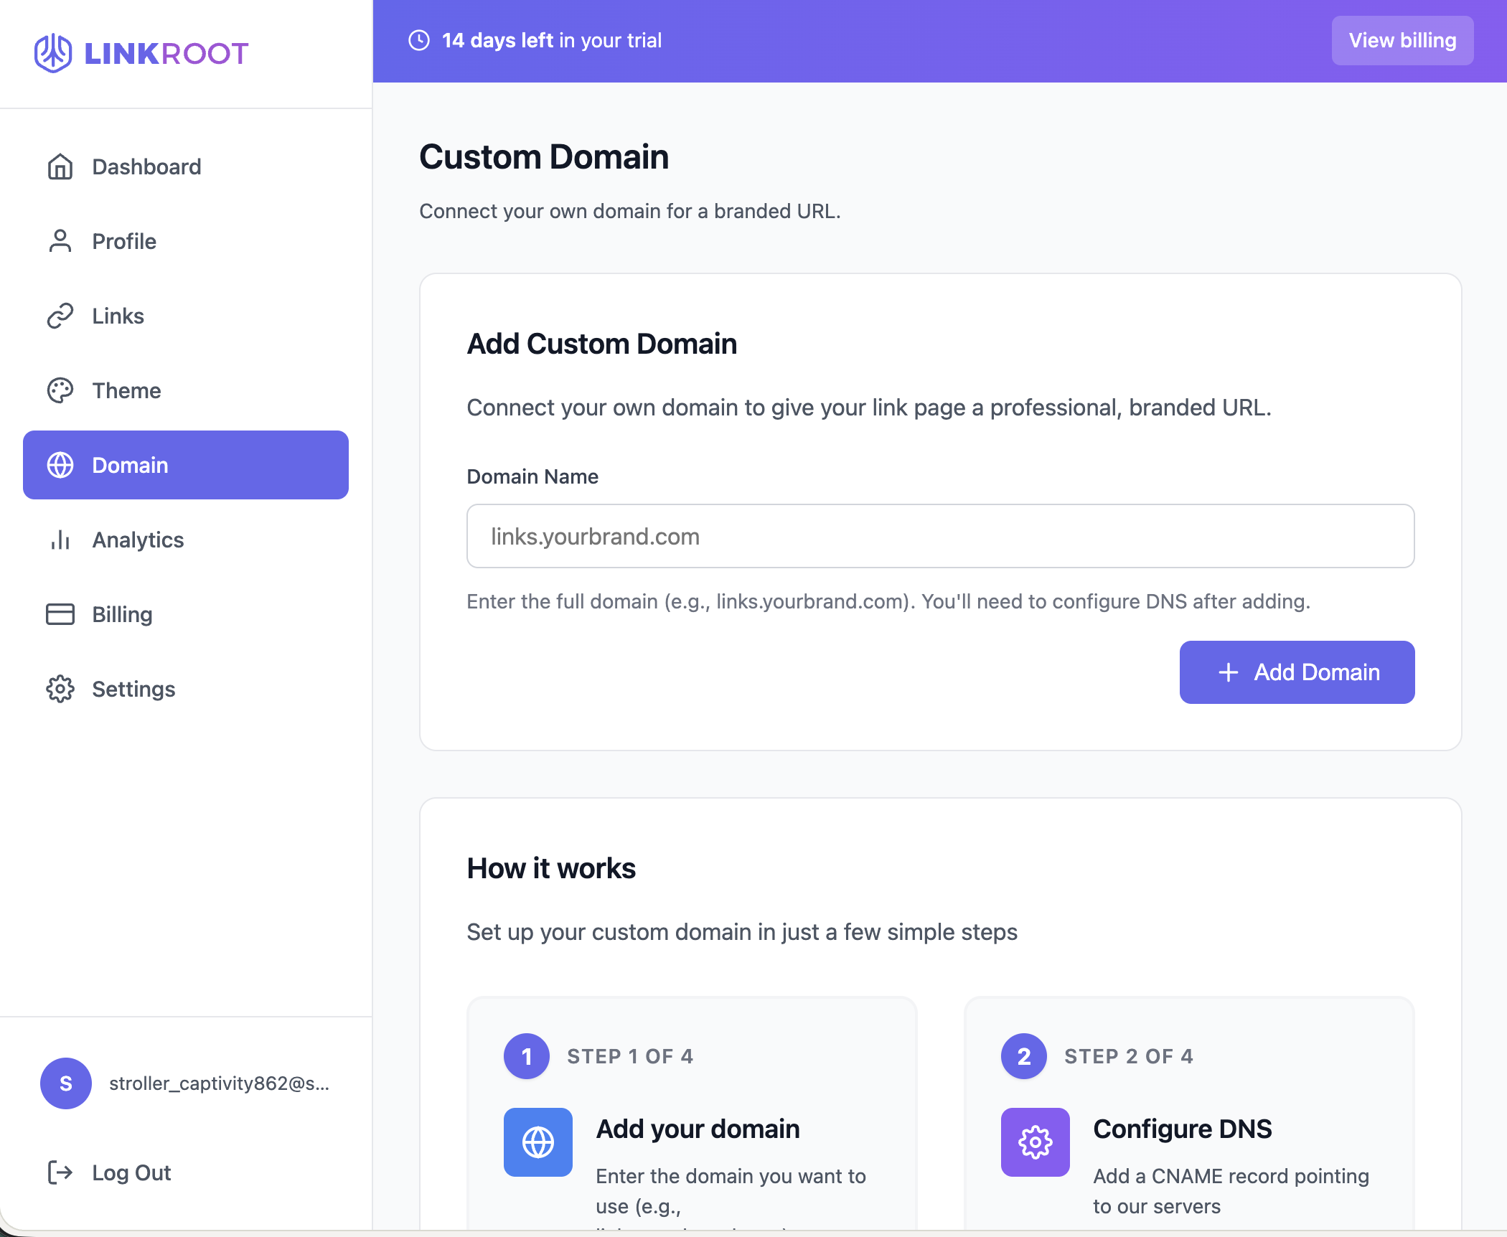The height and width of the screenshot is (1237, 1507).
Task: Click the plus icon on Add Domain button
Action: 1229,672
